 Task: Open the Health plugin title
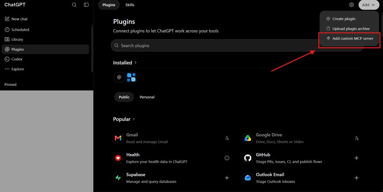point(133,155)
